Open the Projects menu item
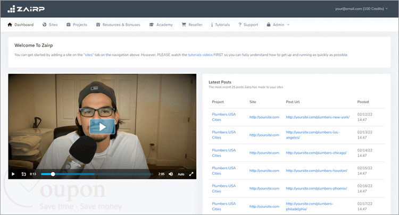 [77, 24]
